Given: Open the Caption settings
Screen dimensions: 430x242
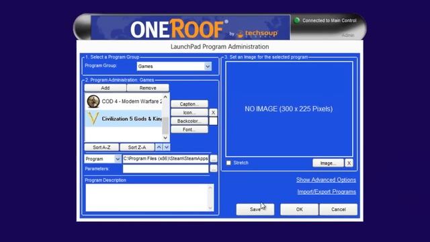Looking at the screenshot, I should click(189, 104).
